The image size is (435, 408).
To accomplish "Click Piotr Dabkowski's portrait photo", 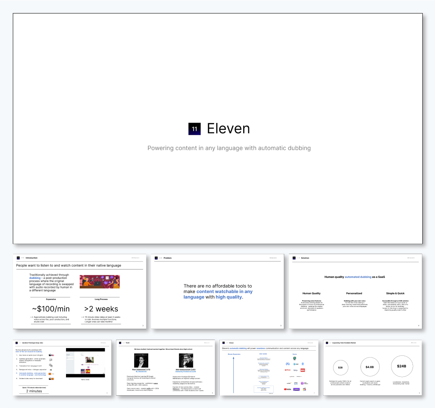I will 141,360.
